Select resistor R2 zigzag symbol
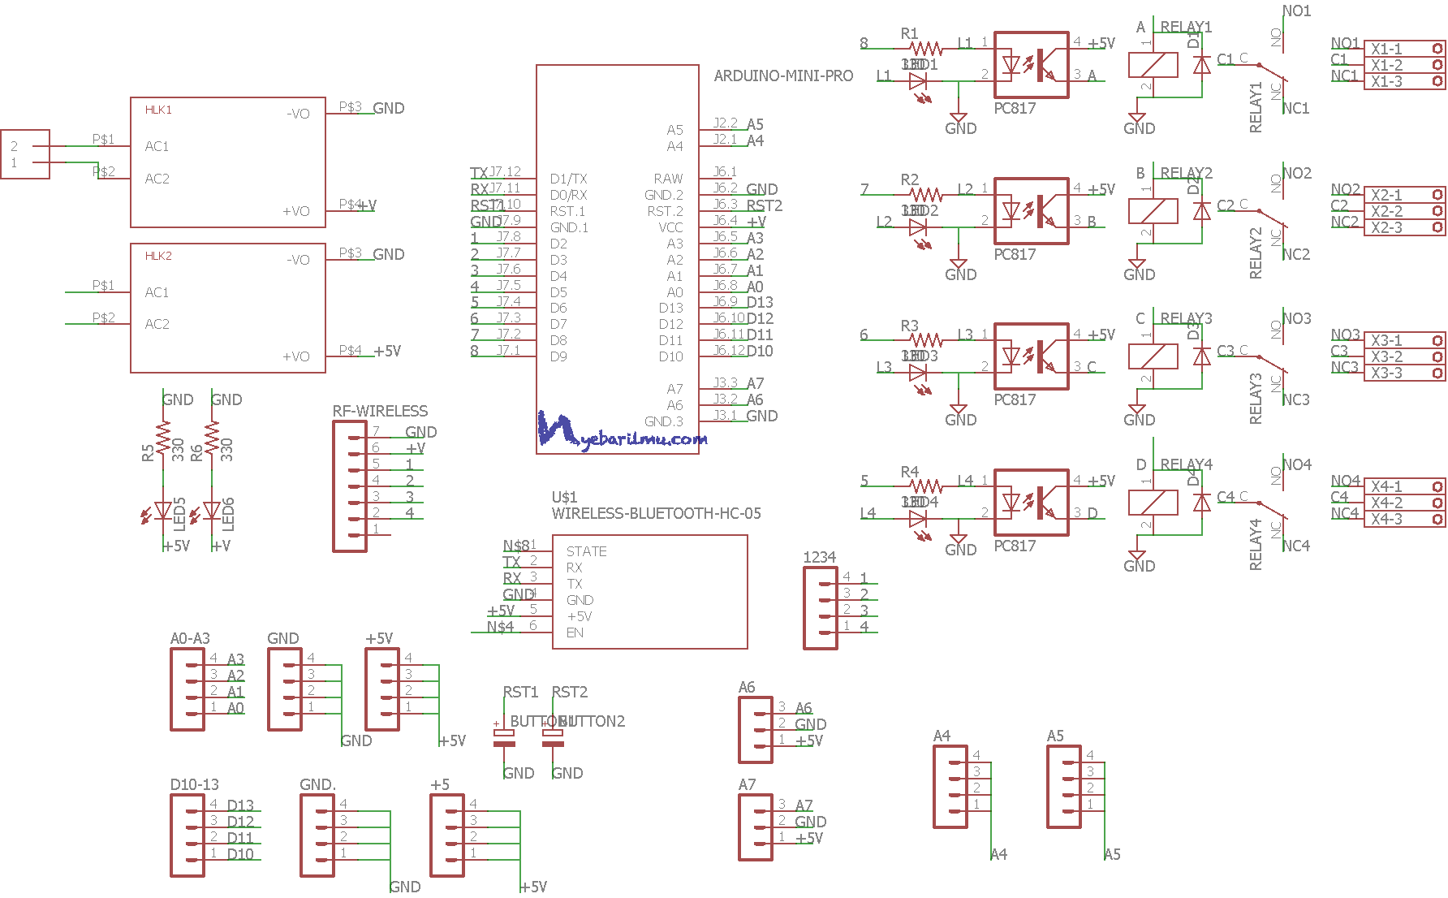 pyautogui.click(x=925, y=195)
